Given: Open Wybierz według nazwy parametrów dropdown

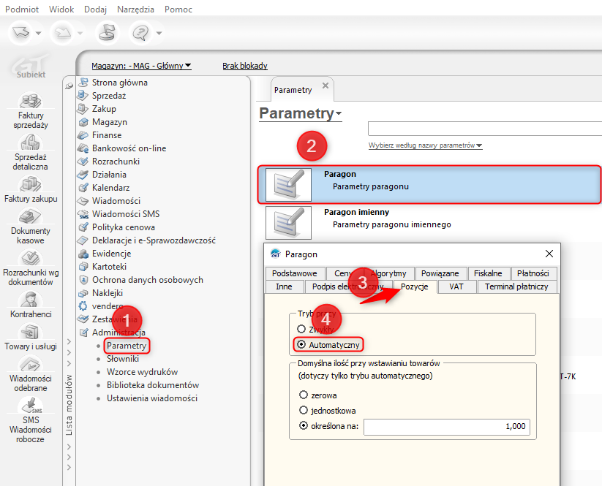Looking at the screenshot, I should 425,145.
